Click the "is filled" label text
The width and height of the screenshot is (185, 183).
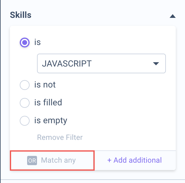(48, 102)
